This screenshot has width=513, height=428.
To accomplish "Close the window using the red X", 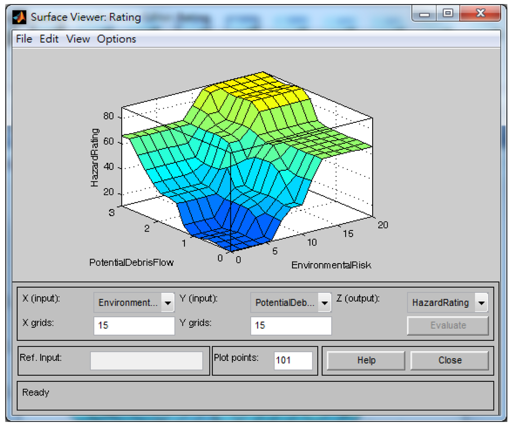I will (480, 14).
